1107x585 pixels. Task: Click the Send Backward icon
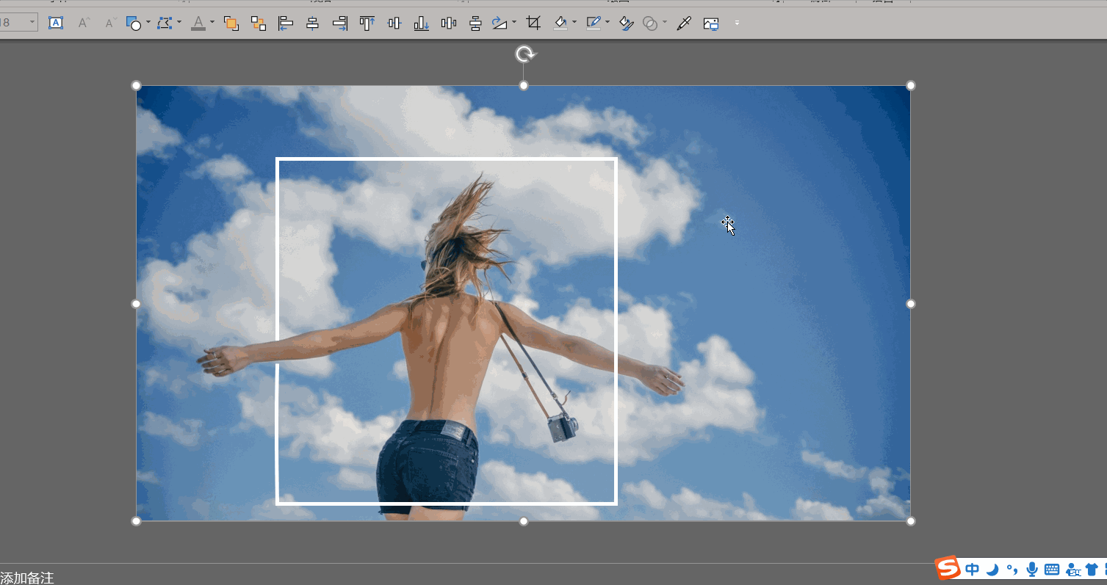coord(259,23)
